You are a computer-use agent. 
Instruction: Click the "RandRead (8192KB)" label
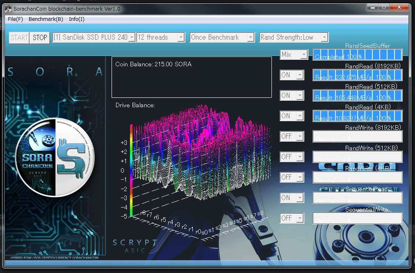pyautogui.click(x=373, y=66)
